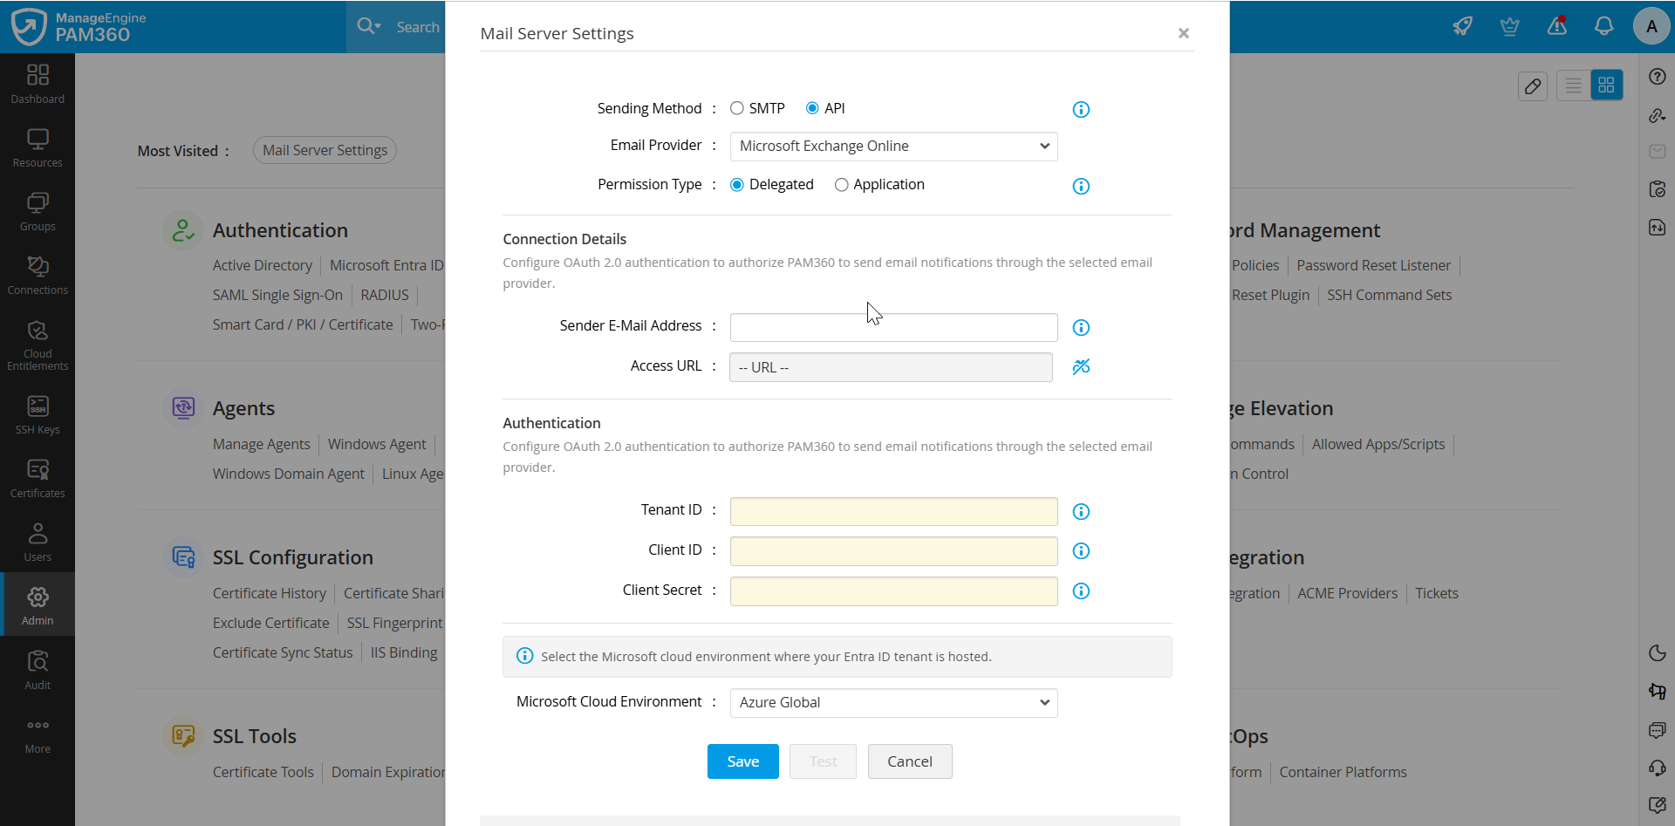Click Access URL field
Image resolution: width=1675 pixels, height=826 pixels.
coord(891,367)
